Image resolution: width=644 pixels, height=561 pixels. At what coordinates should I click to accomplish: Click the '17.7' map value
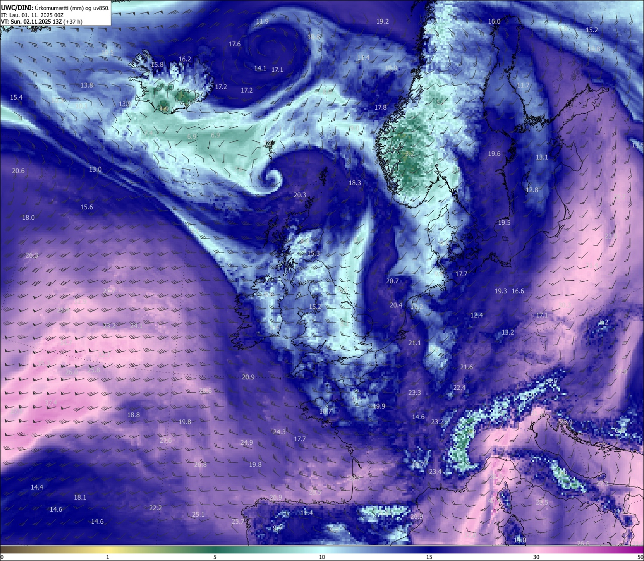click(461, 274)
